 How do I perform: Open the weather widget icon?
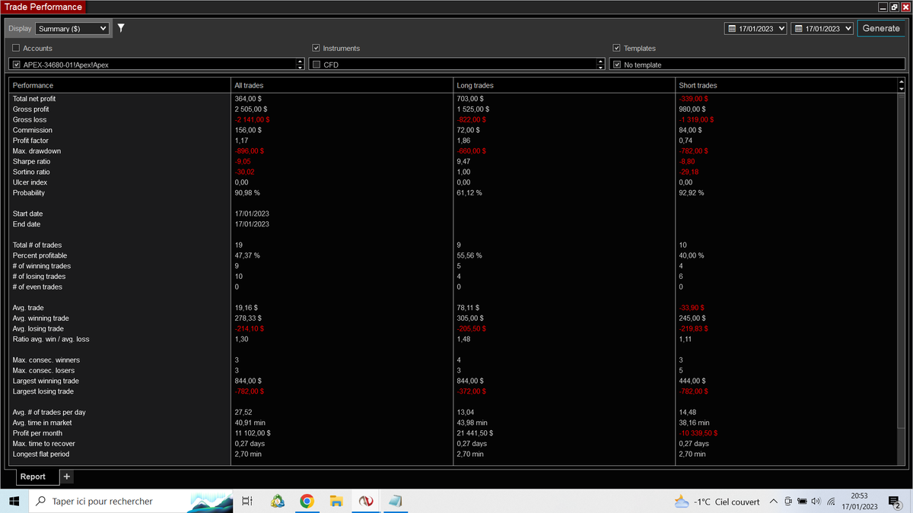pos(682,501)
